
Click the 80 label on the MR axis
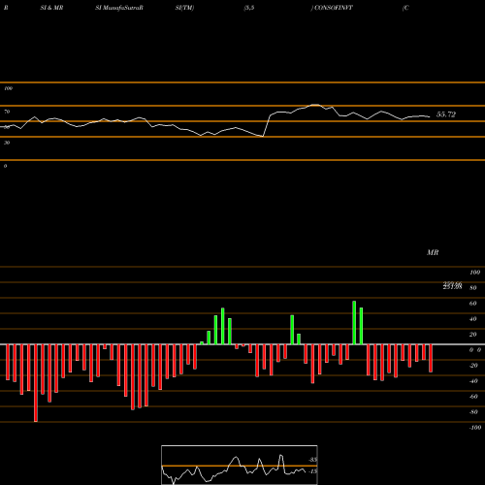(x=473, y=288)
